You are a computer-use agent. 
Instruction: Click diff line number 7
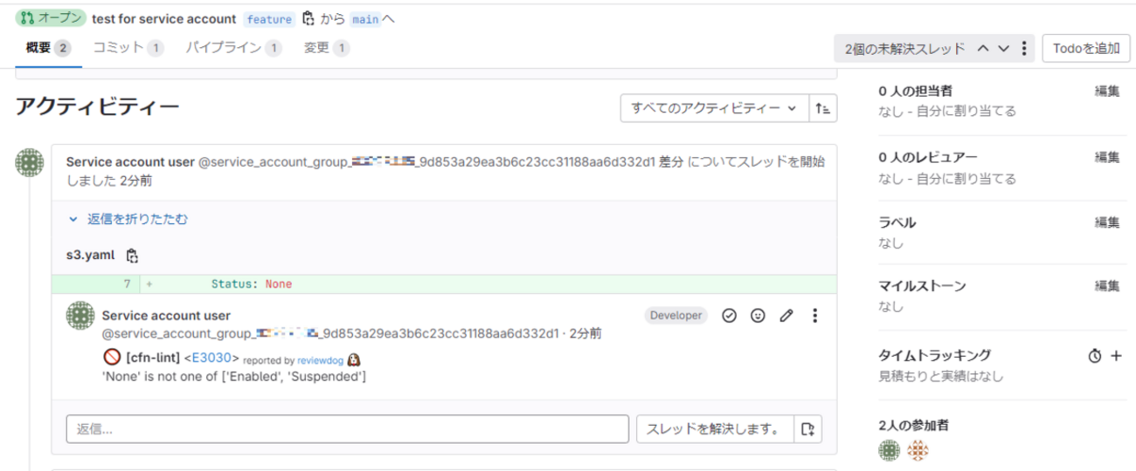(127, 284)
